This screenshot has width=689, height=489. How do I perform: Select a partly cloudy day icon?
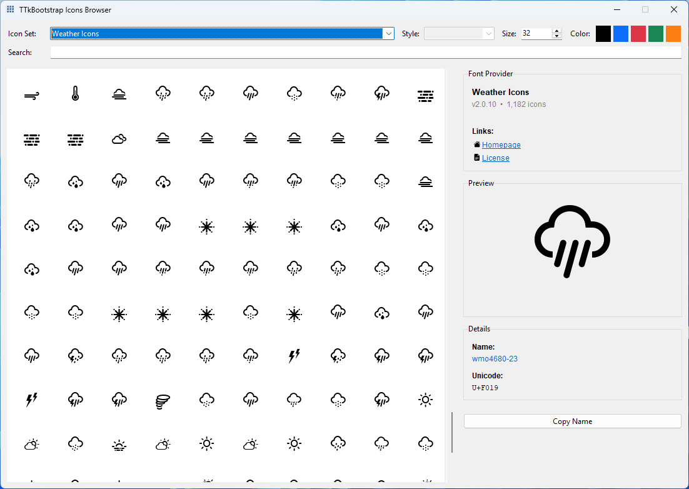tap(32, 444)
